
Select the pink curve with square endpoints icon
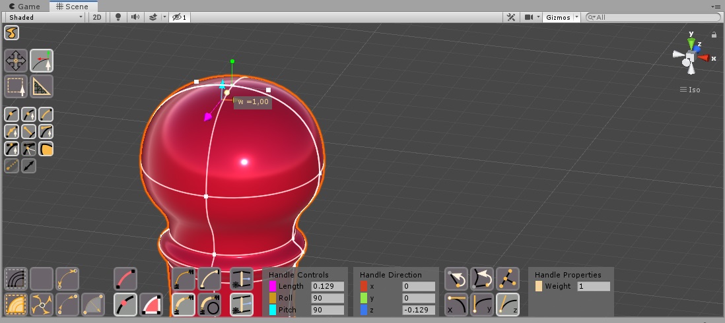pyautogui.click(x=125, y=279)
